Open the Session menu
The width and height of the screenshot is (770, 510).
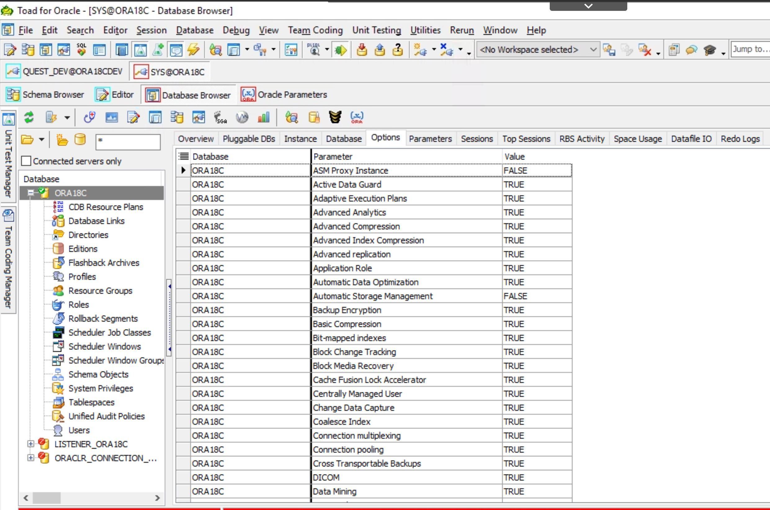click(151, 30)
